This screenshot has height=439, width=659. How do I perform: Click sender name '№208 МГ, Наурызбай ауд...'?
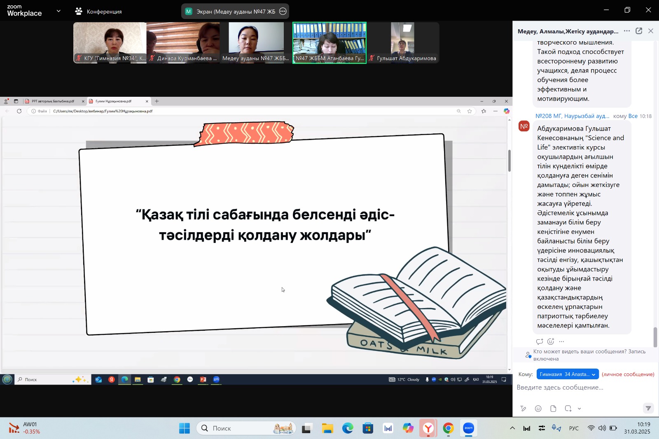(x=572, y=116)
